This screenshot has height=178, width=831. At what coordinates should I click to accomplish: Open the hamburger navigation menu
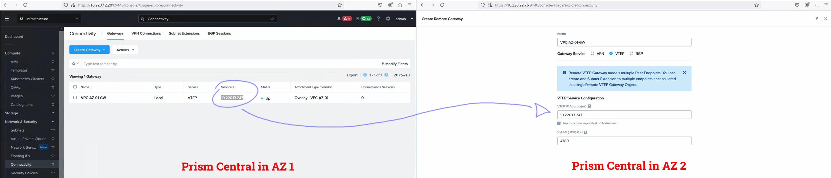click(7, 19)
